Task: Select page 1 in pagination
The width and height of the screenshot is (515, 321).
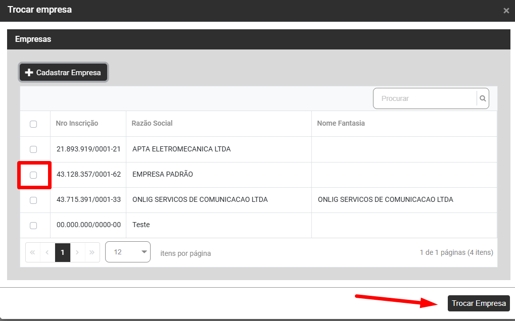Action: pyautogui.click(x=62, y=252)
